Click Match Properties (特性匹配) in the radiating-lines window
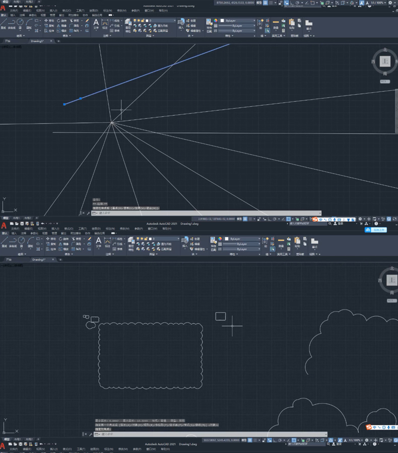Screen dimensions: 398x453 coord(209,26)
